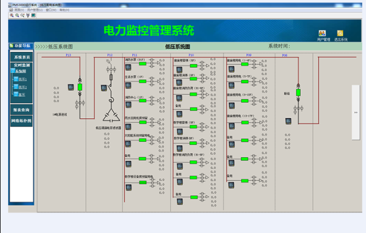Open the 用户管理 menu in menu bar
Image resolution: width=366 pixels, height=233 pixels.
coord(34,10)
